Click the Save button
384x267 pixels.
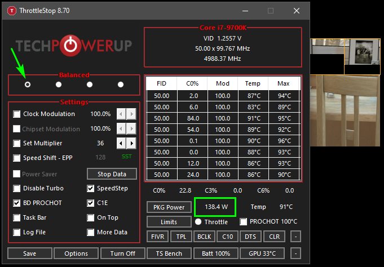tap(30, 253)
